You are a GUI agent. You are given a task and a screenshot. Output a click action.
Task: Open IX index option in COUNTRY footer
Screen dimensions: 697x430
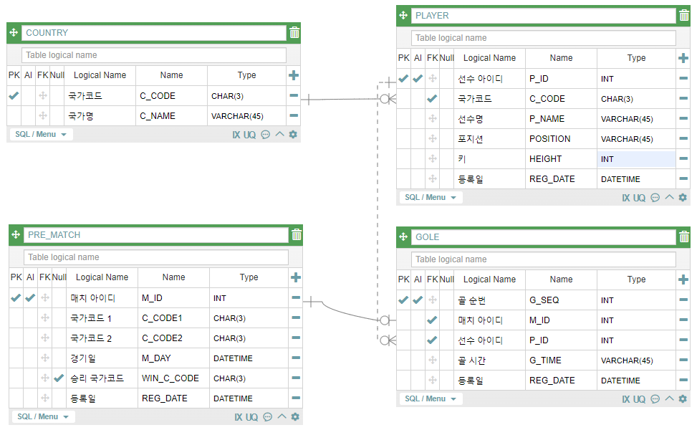(x=236, y=135)
